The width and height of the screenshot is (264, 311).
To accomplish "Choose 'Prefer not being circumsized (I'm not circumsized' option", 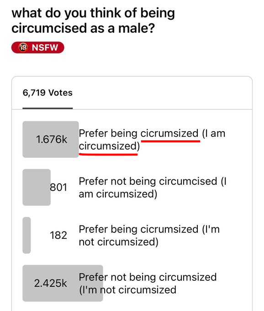I will (x=148, y=284).
